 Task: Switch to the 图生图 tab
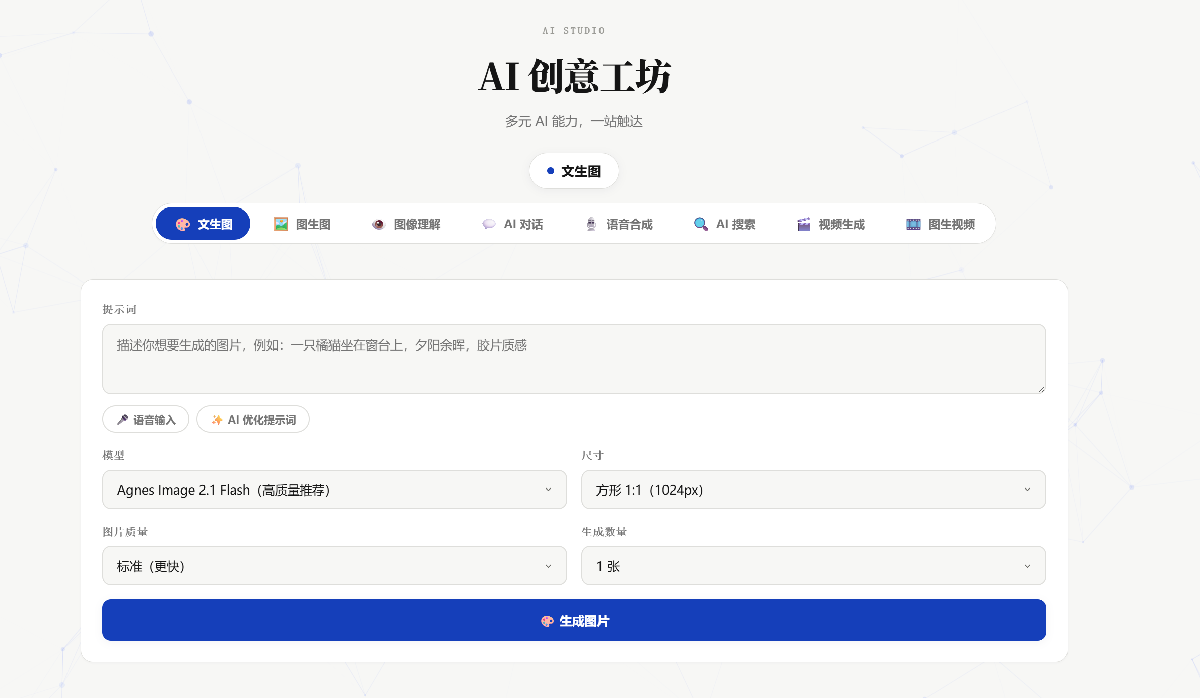point(302,224)
